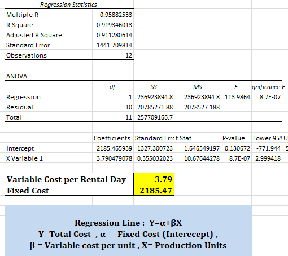288x256 pixels.
Task: Select the Residual df value 10
Action: pos(113,107)
